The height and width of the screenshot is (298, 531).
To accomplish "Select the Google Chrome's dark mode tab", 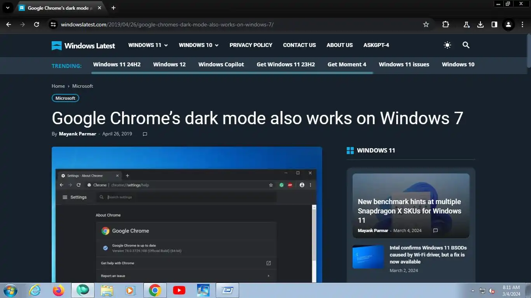I will (60, 8).
